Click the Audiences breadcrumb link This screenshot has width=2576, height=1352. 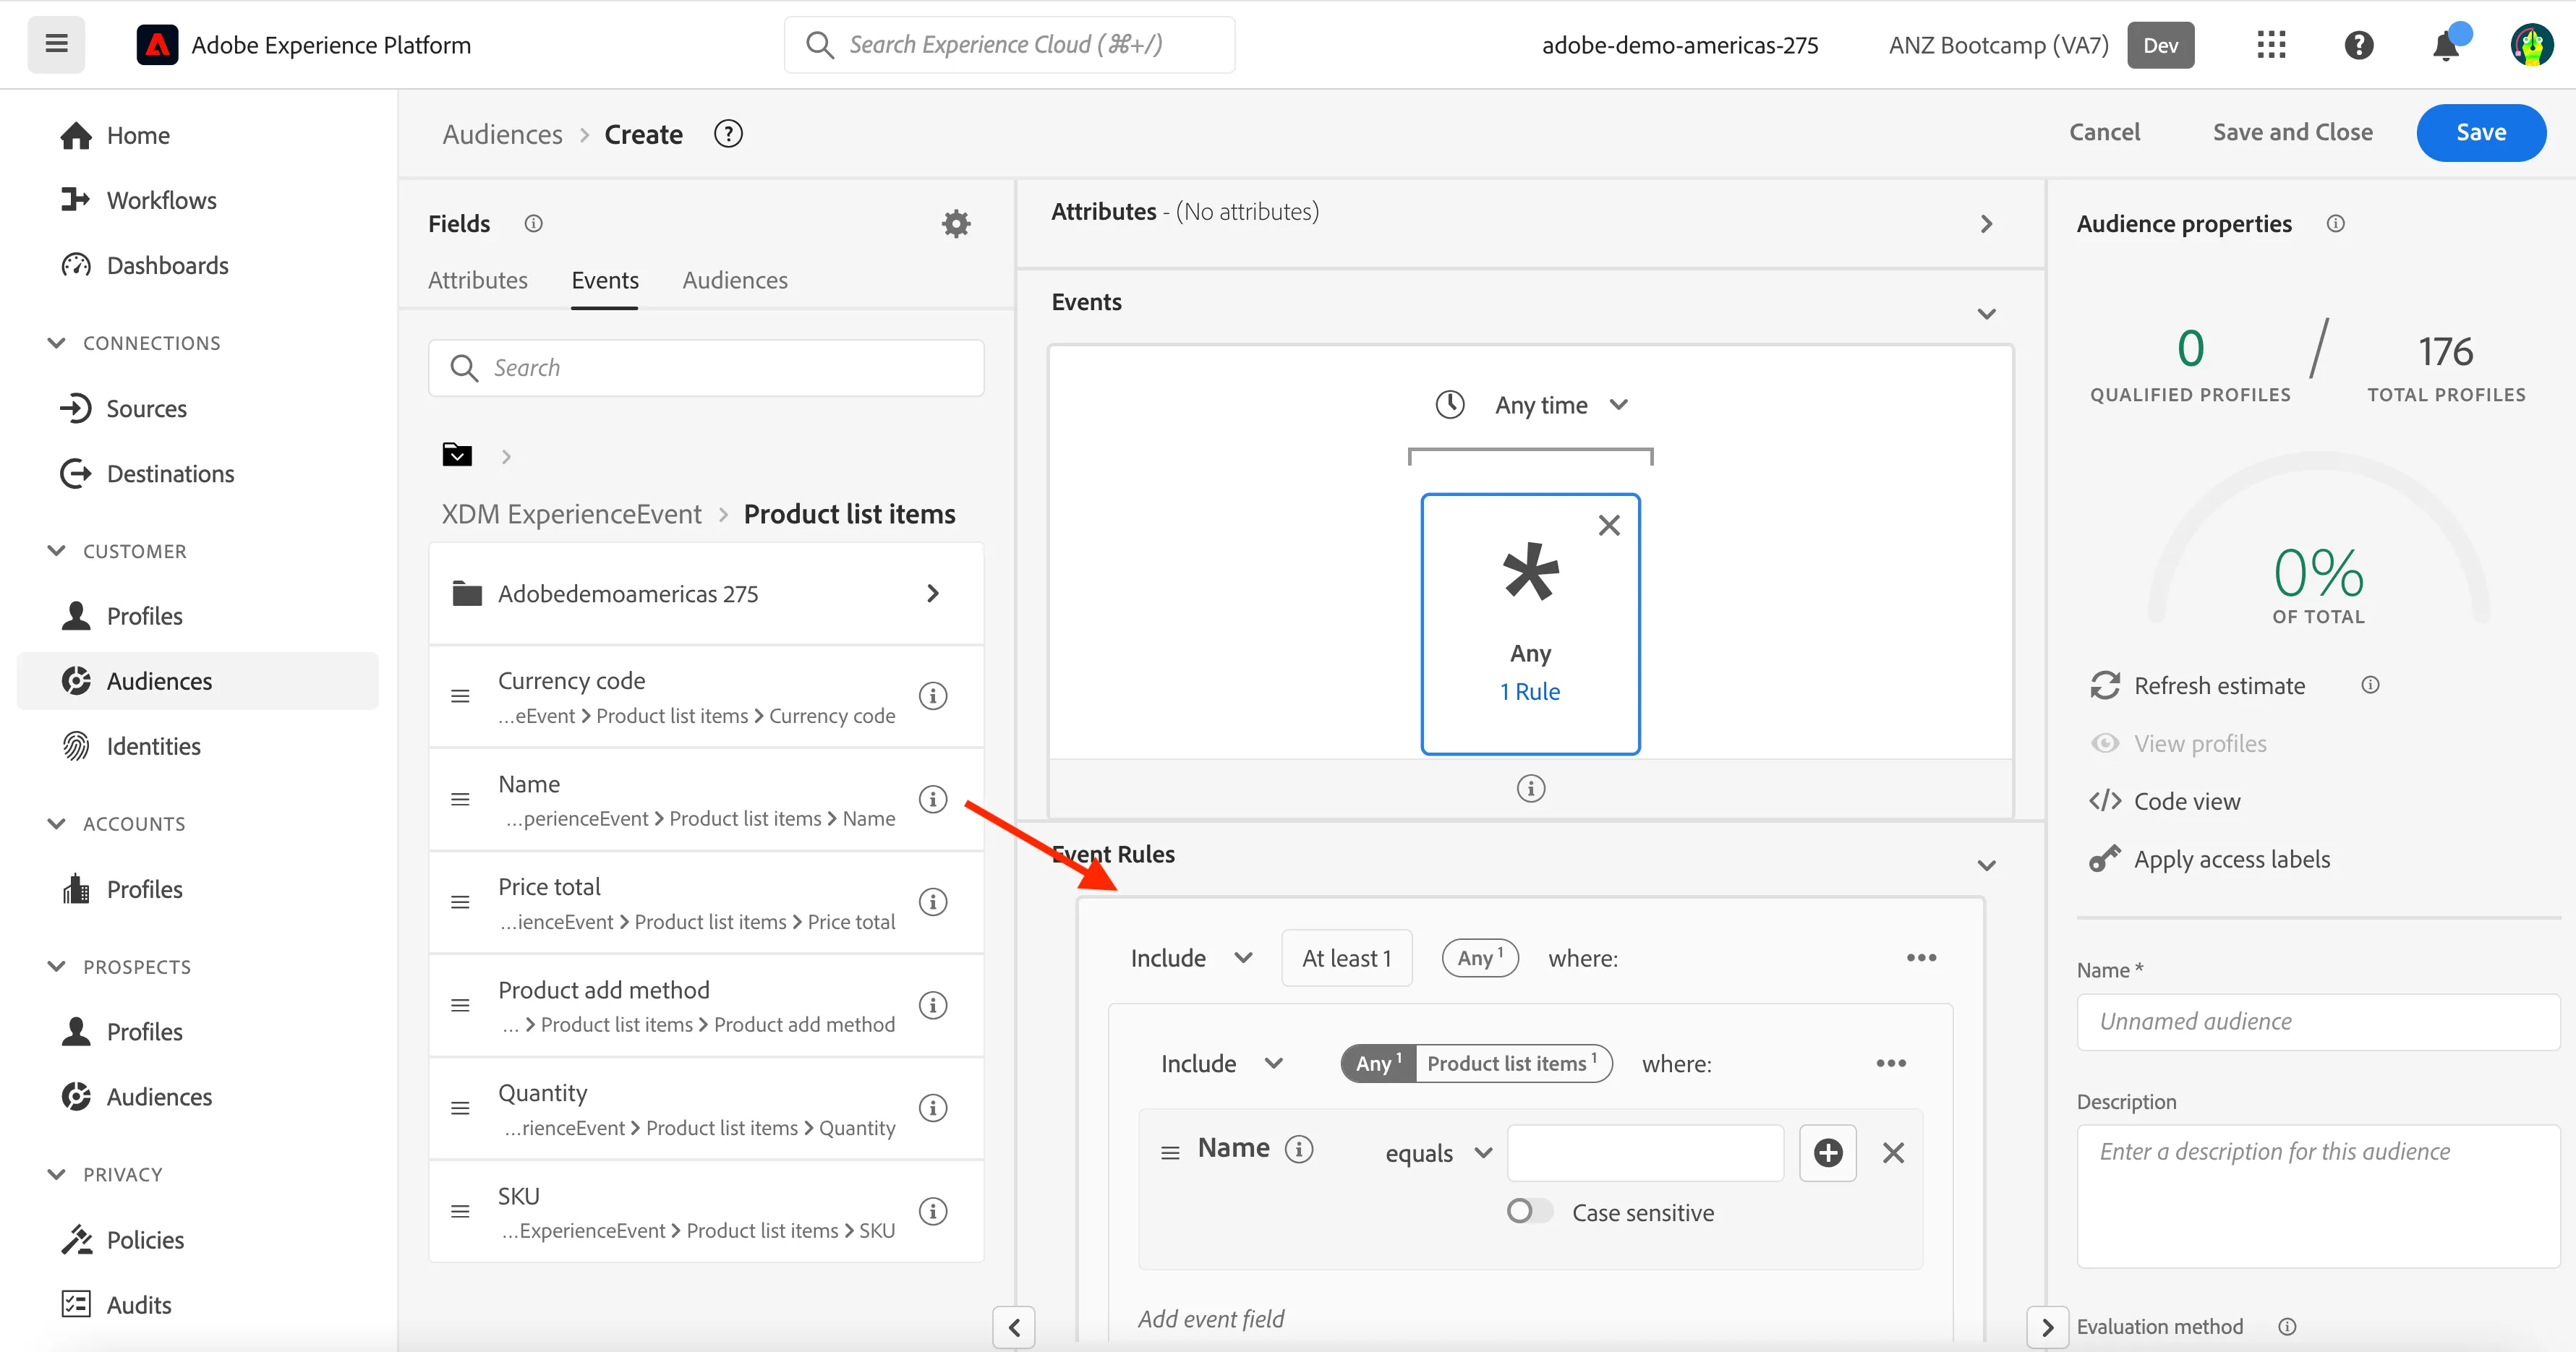[x=502, y=134]
